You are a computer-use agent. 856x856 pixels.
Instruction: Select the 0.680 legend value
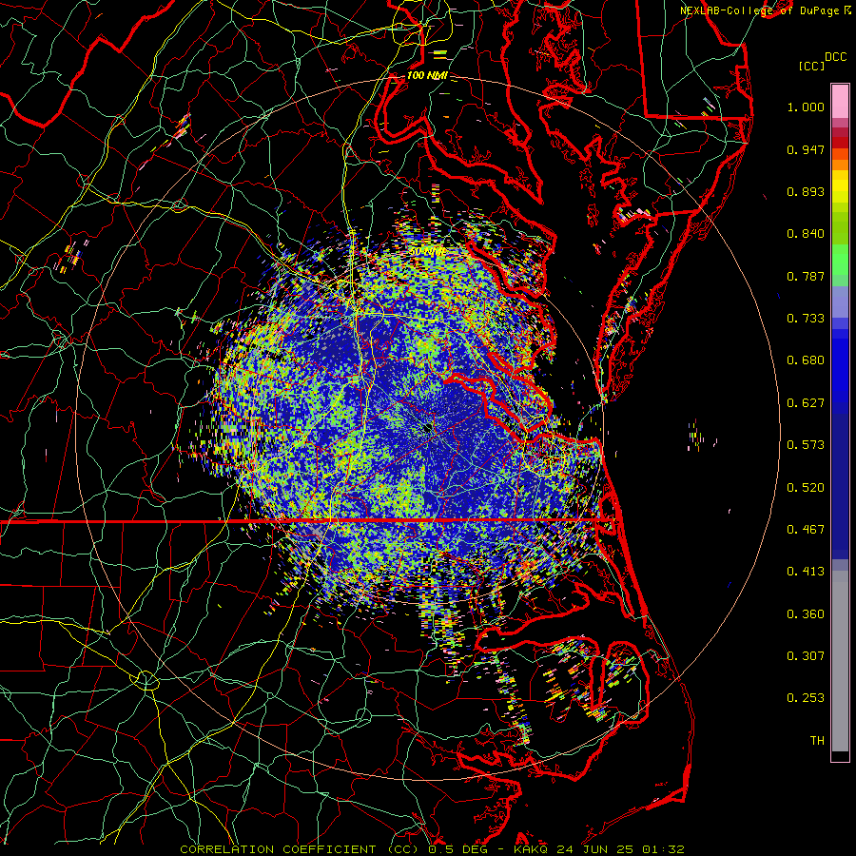tap(806, 360)
